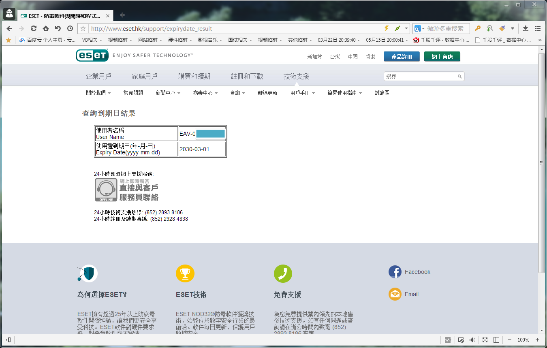Open browsing history clock icon

click(70, 28)
